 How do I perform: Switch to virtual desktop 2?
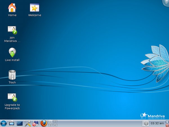pyautogui.click(x=55, y=122)
